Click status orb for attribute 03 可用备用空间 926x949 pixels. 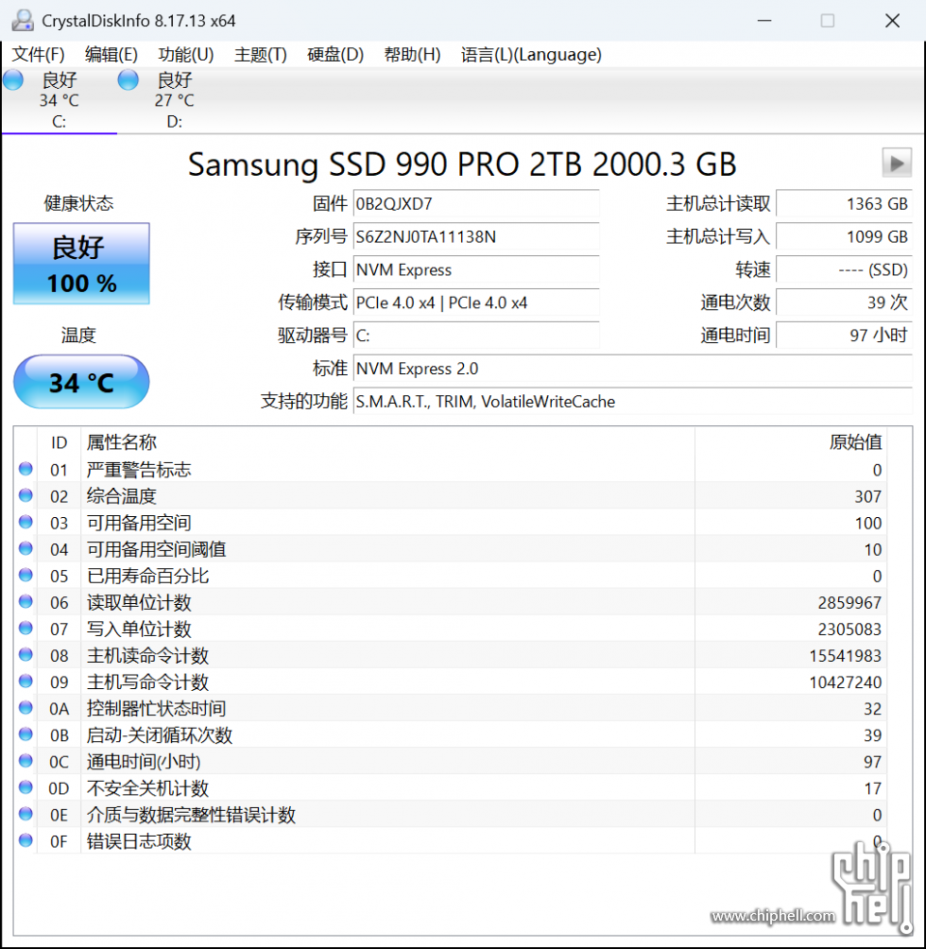tap(26, 522)
